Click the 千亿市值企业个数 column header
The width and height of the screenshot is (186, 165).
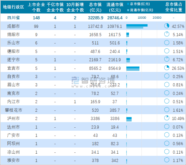click(55, 7)
